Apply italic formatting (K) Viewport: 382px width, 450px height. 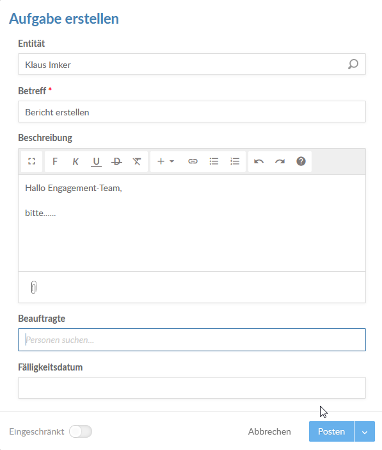76,162
